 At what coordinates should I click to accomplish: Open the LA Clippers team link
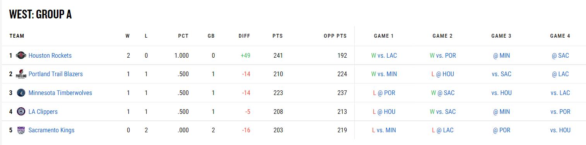[43, 112]
